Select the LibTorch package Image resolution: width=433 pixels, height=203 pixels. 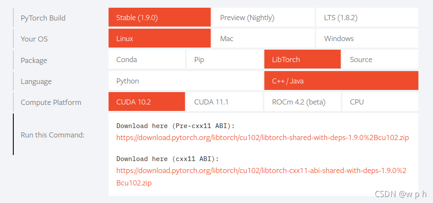click(x=303, y=59)
